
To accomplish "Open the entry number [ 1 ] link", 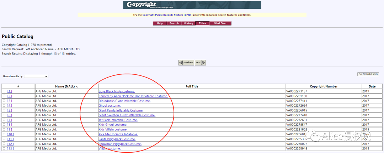I will click(9, 91).
